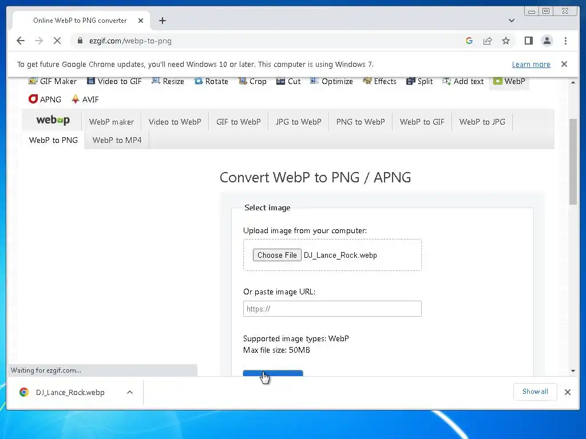
Task: Expand options for DJ_Lance_Rock.webp download
Action: pyautogui.click(x=130, y=392)
